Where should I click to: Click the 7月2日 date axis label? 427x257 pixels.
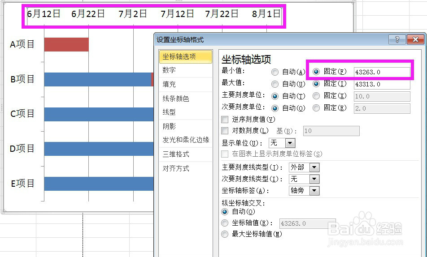(x=133, y=13)
